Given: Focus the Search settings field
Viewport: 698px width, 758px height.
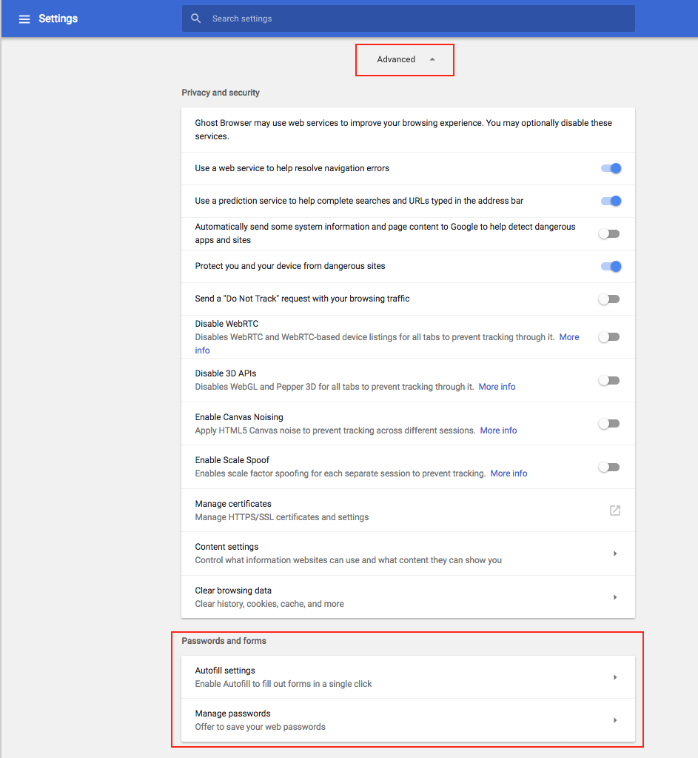Looking at the screenshot, I should tap(408, 19).
